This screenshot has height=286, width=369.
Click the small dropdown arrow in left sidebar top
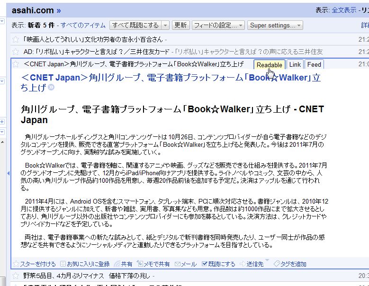[2, 21]
